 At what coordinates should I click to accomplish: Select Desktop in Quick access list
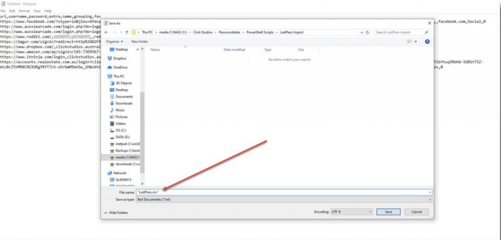[x=121, y=50]
